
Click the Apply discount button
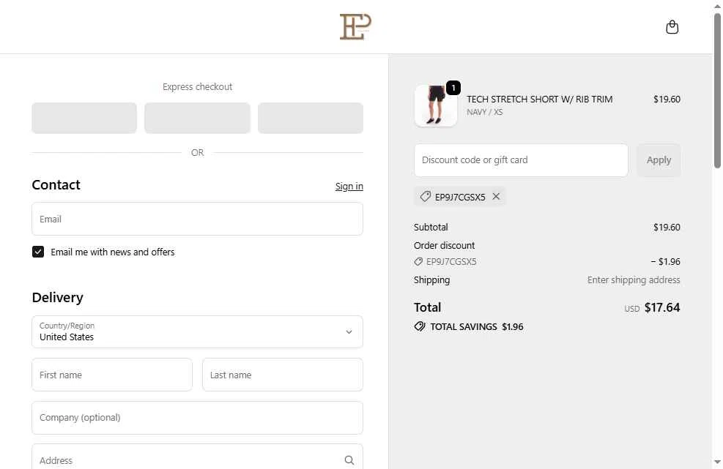point(659,160)
